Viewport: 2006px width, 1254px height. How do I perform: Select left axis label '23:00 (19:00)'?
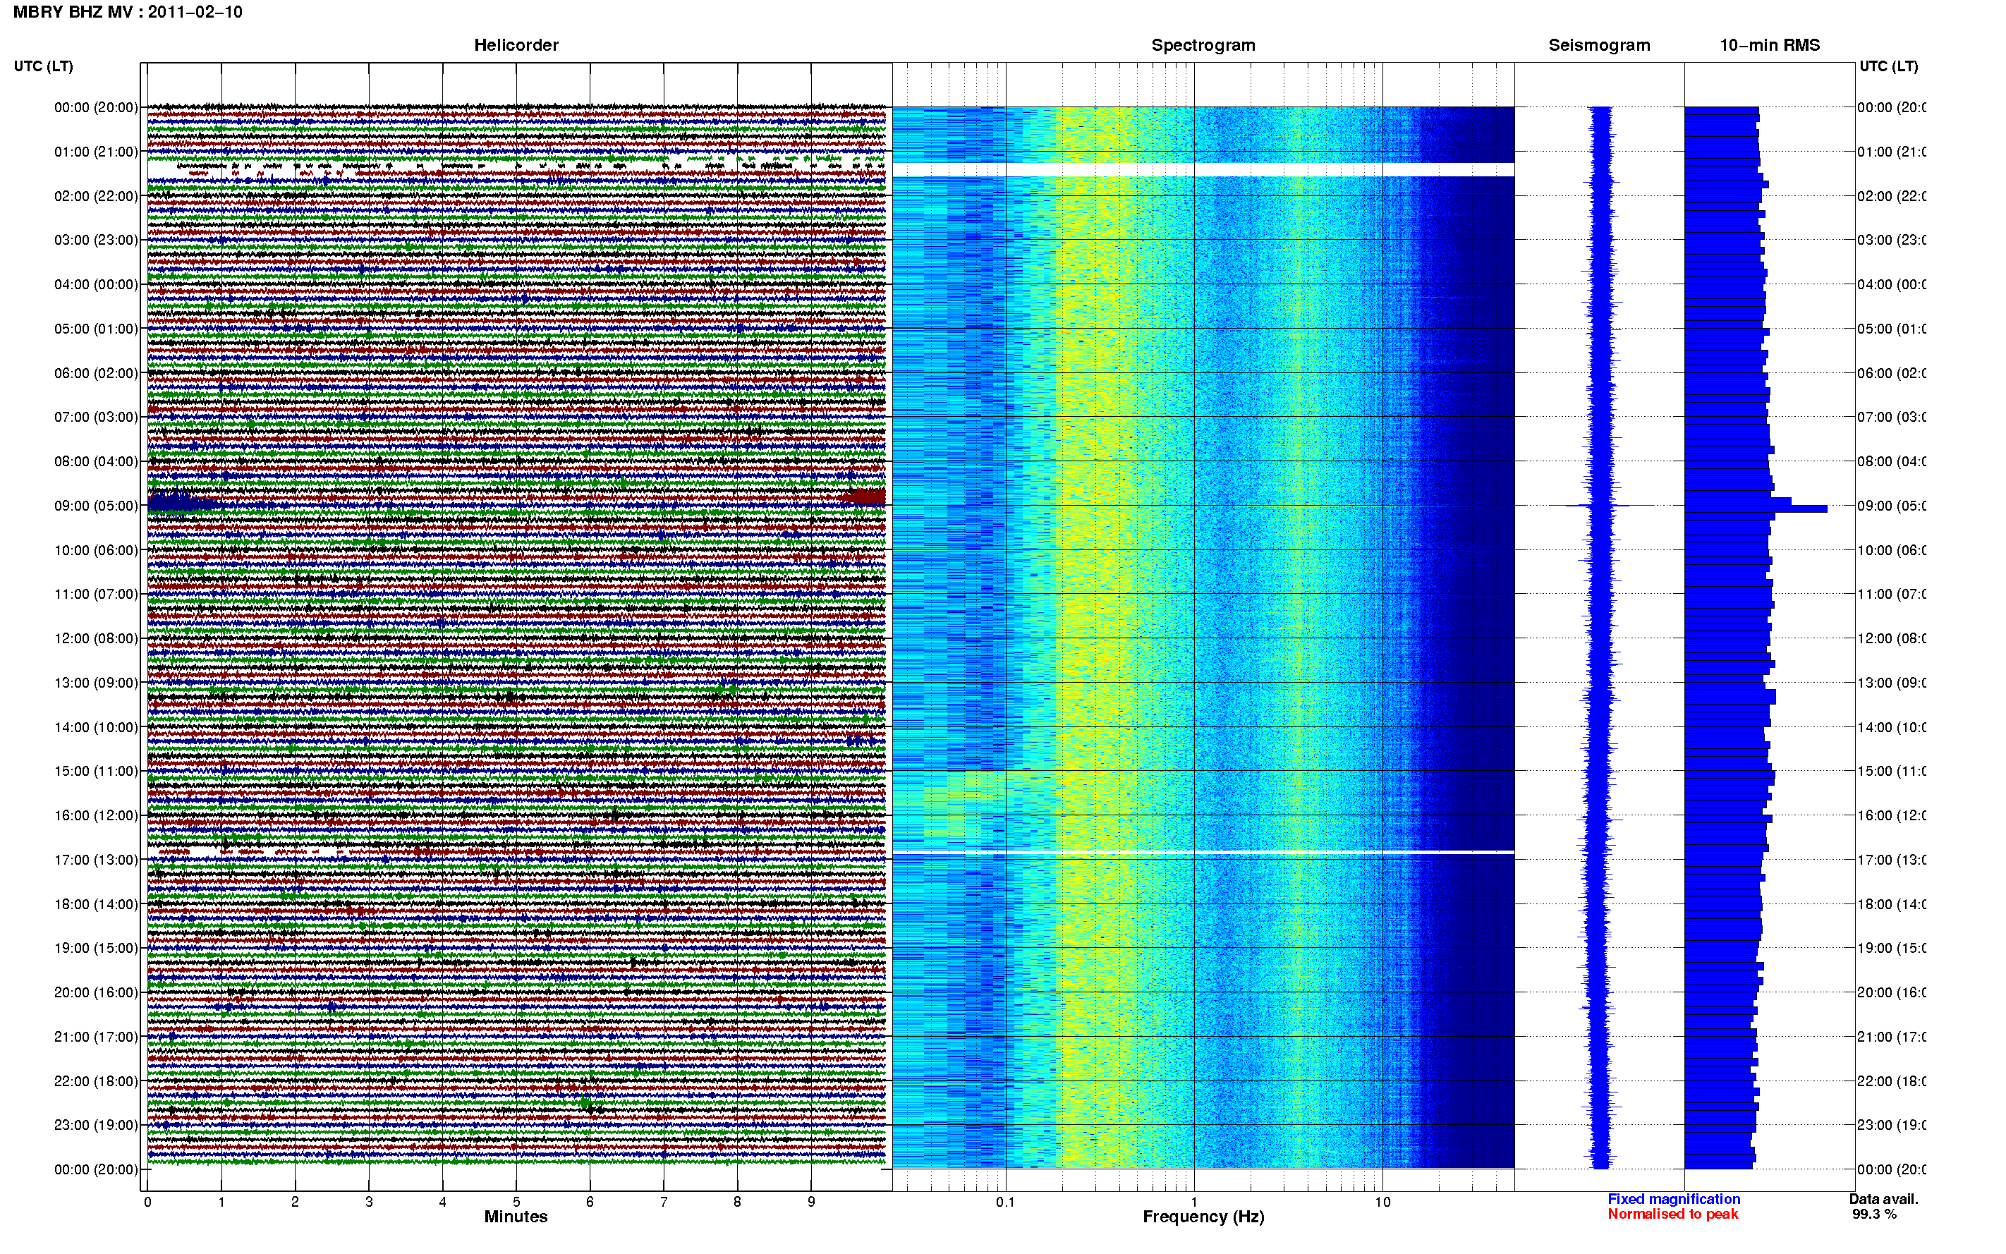(96, 1126)
